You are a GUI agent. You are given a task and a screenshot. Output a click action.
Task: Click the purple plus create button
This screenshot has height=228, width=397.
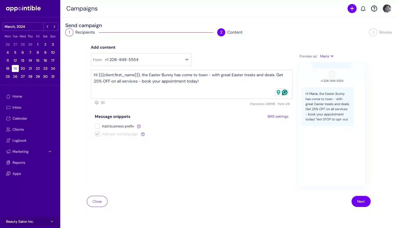352,9
